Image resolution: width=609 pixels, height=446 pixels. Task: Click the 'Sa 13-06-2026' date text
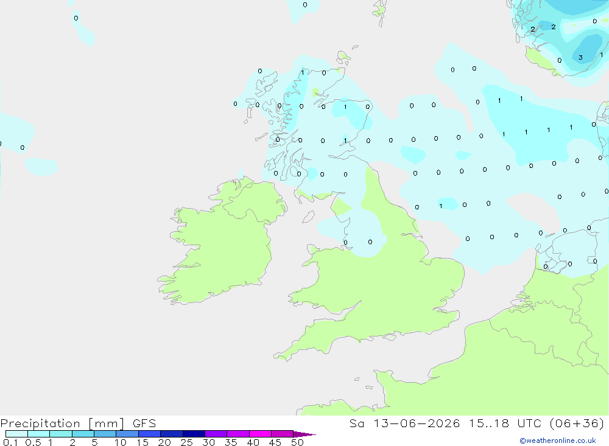click(404, 423)
